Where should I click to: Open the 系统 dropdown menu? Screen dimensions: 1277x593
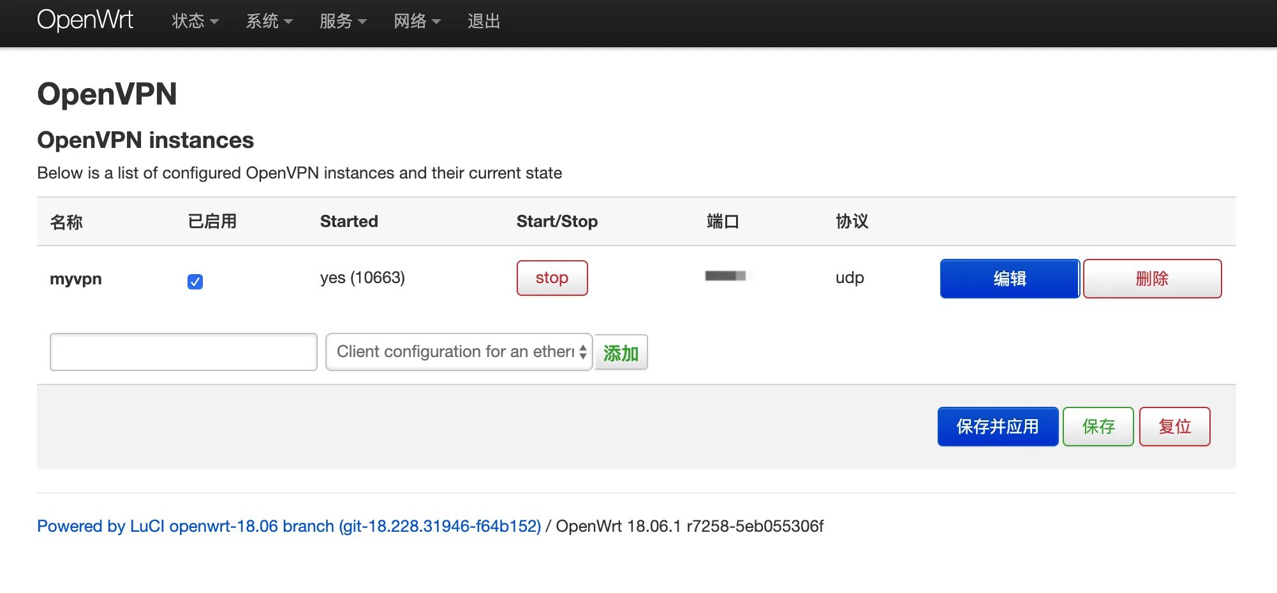pos(269,21)
